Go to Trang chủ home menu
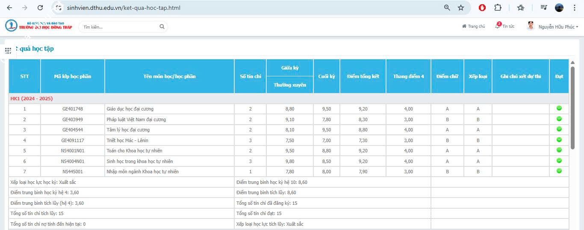Image resolution: width=584 pixels, height=230 pixels. click(474, 26)
